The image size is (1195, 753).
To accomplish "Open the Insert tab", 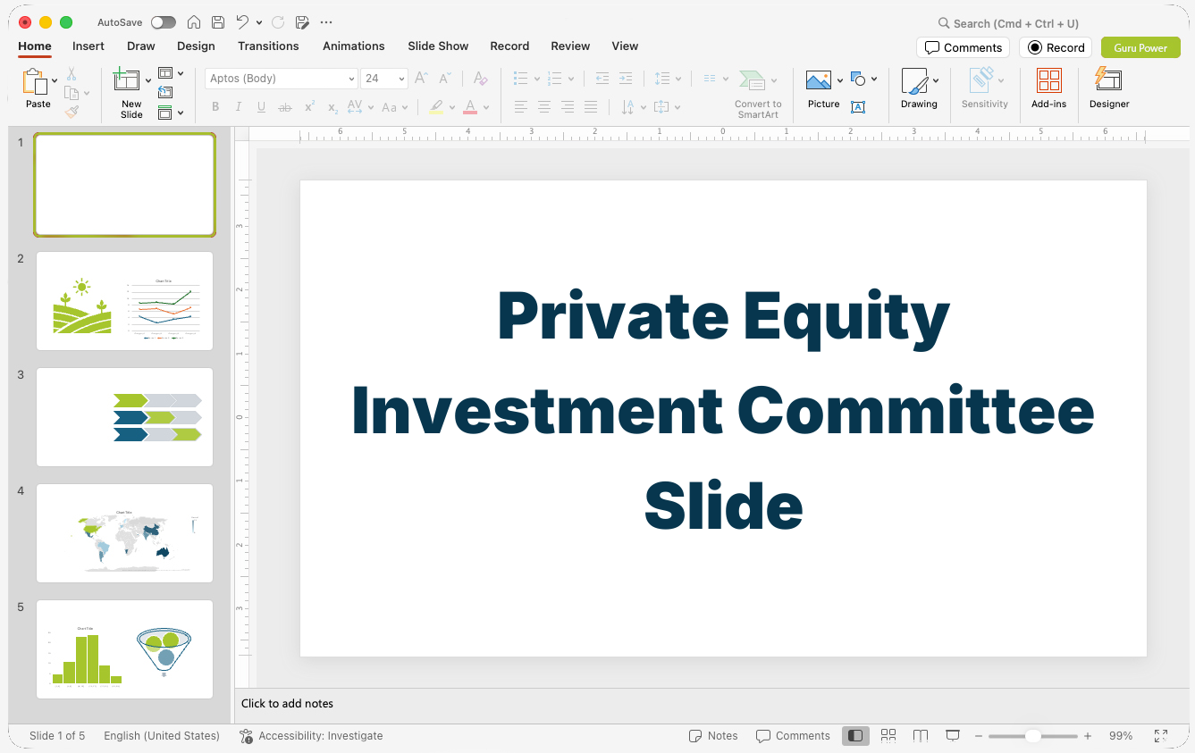I will point(88,46).
